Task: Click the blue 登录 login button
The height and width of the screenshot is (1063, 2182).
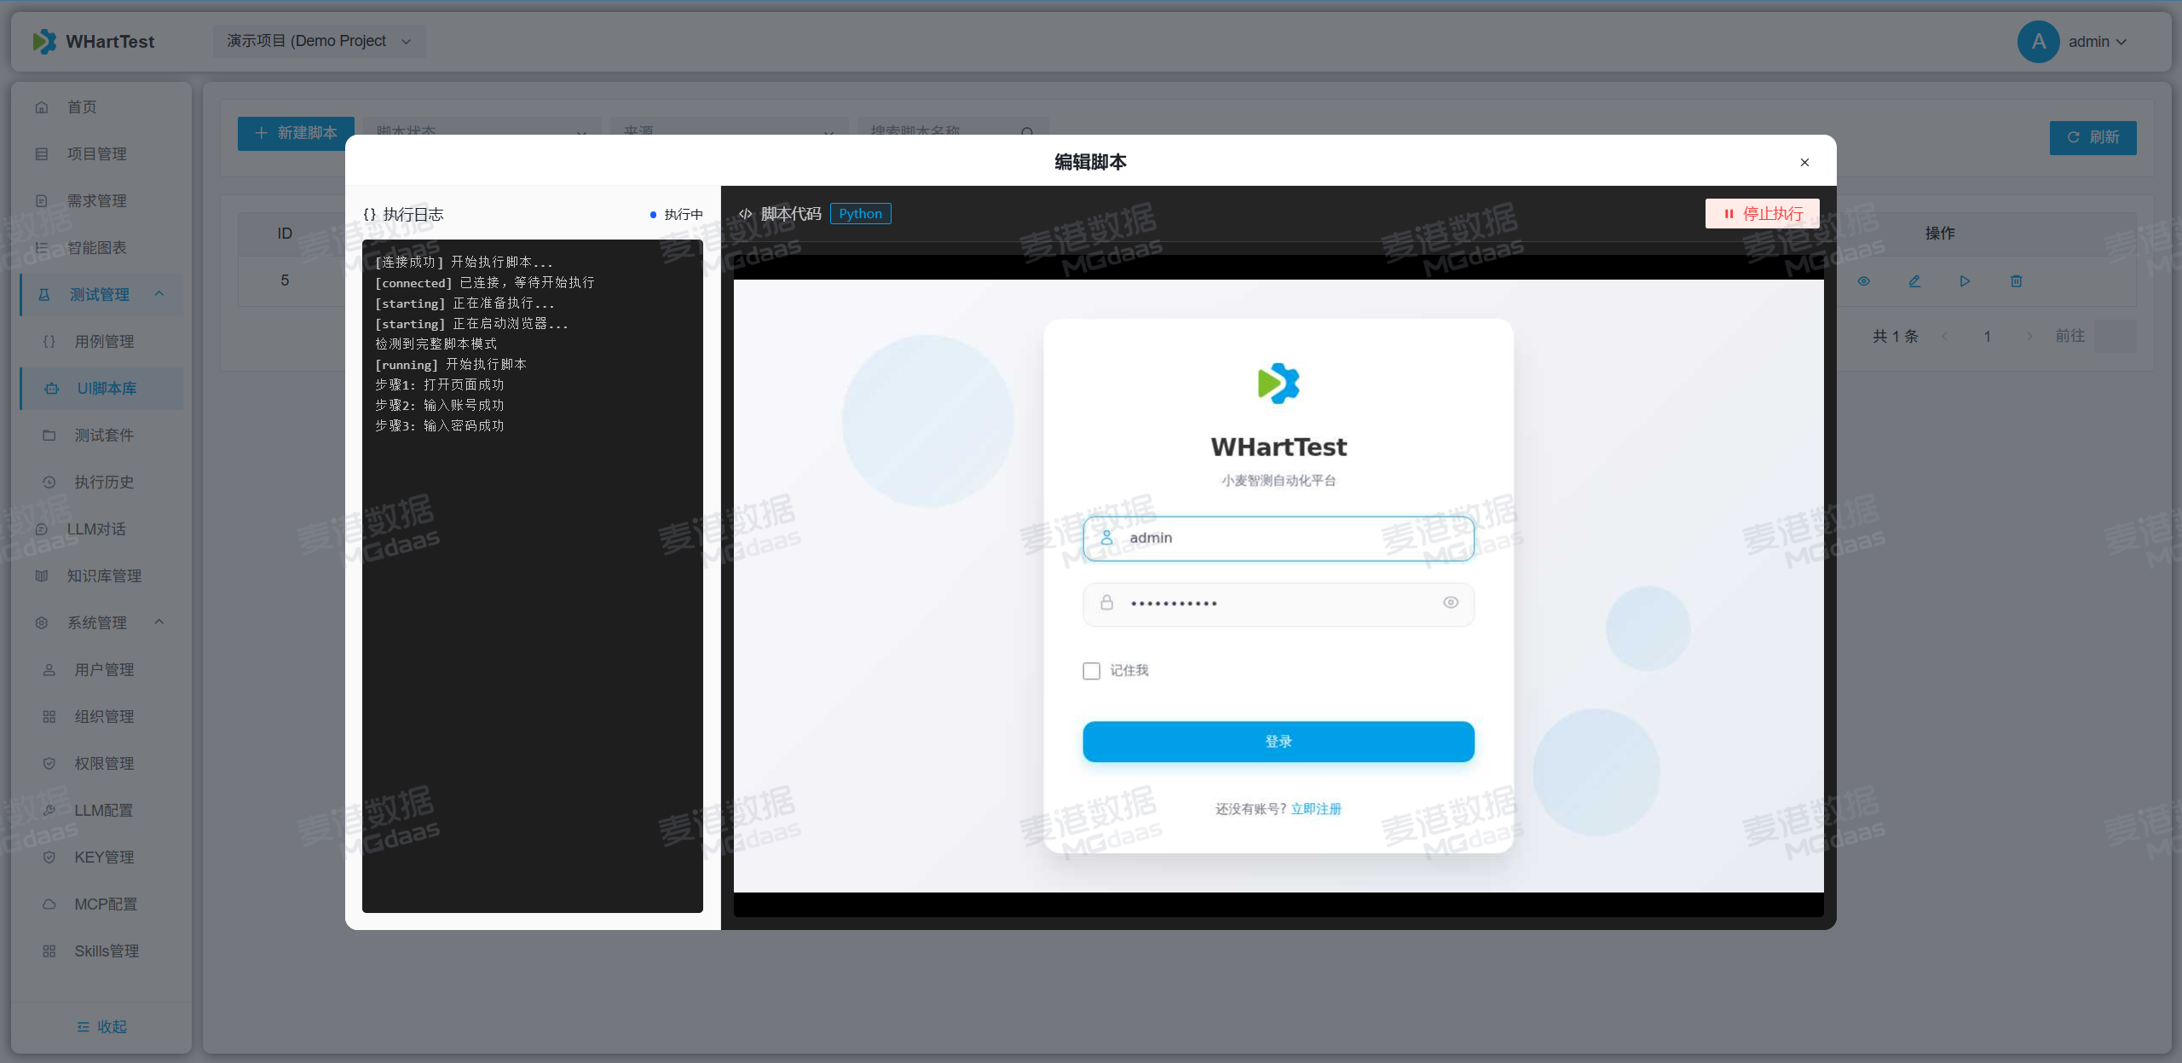Action: tap(1278, 742)
